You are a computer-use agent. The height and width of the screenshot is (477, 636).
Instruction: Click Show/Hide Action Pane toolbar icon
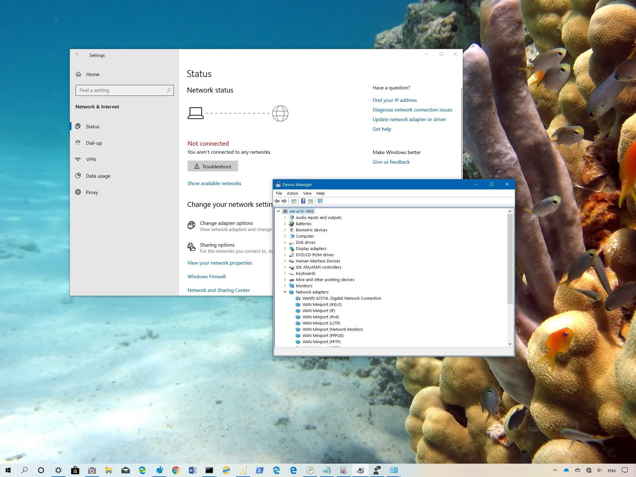tap(310, 201)
